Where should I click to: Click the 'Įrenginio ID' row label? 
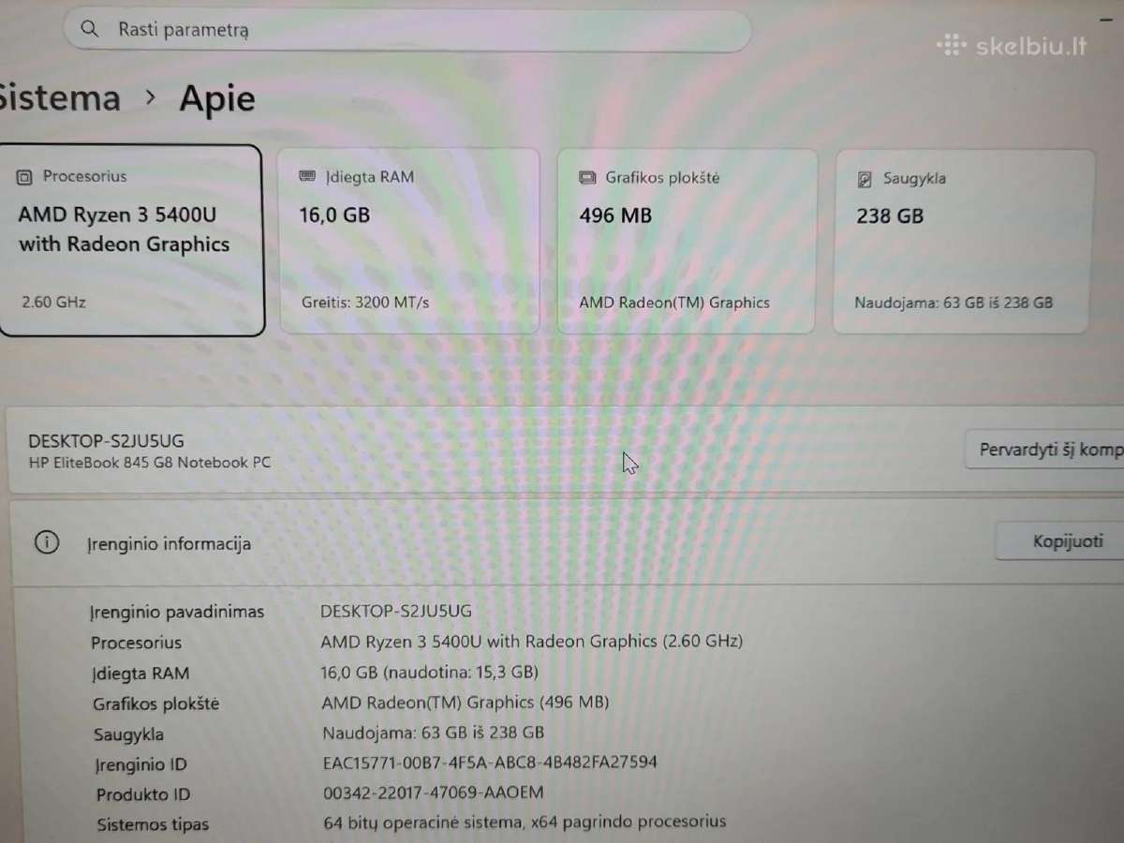[x=140, y=764]
